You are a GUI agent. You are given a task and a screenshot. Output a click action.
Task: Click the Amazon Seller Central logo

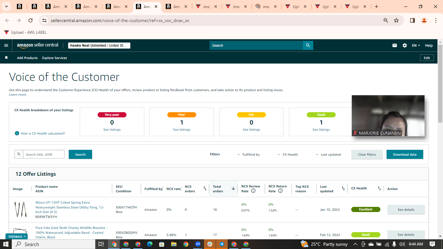38,45
